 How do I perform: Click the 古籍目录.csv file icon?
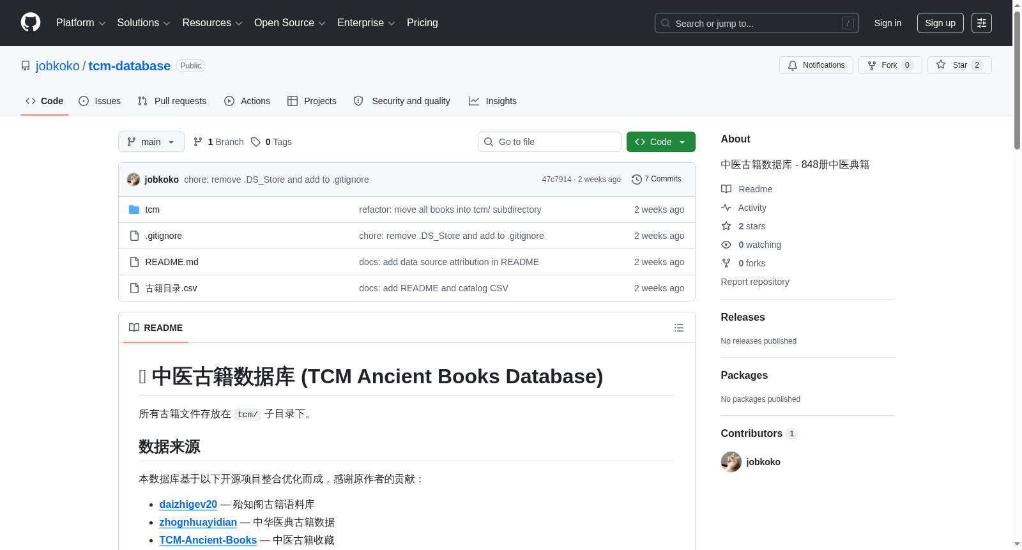(x=134, y=288)
